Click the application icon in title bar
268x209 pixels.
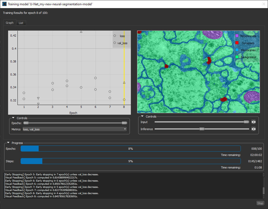pos(4,4)
